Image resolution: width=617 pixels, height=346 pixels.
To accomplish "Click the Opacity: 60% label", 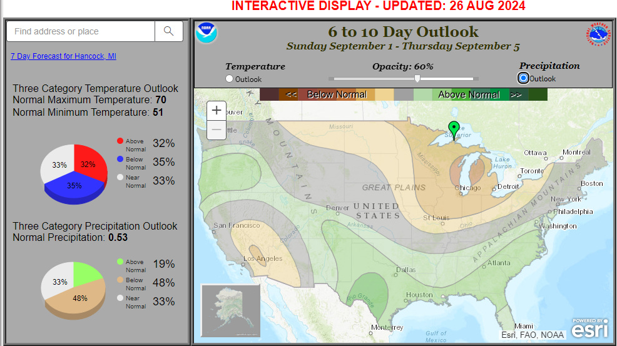I will [403, 66].
